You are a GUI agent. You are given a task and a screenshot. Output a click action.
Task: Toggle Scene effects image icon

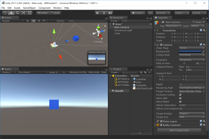44,21
